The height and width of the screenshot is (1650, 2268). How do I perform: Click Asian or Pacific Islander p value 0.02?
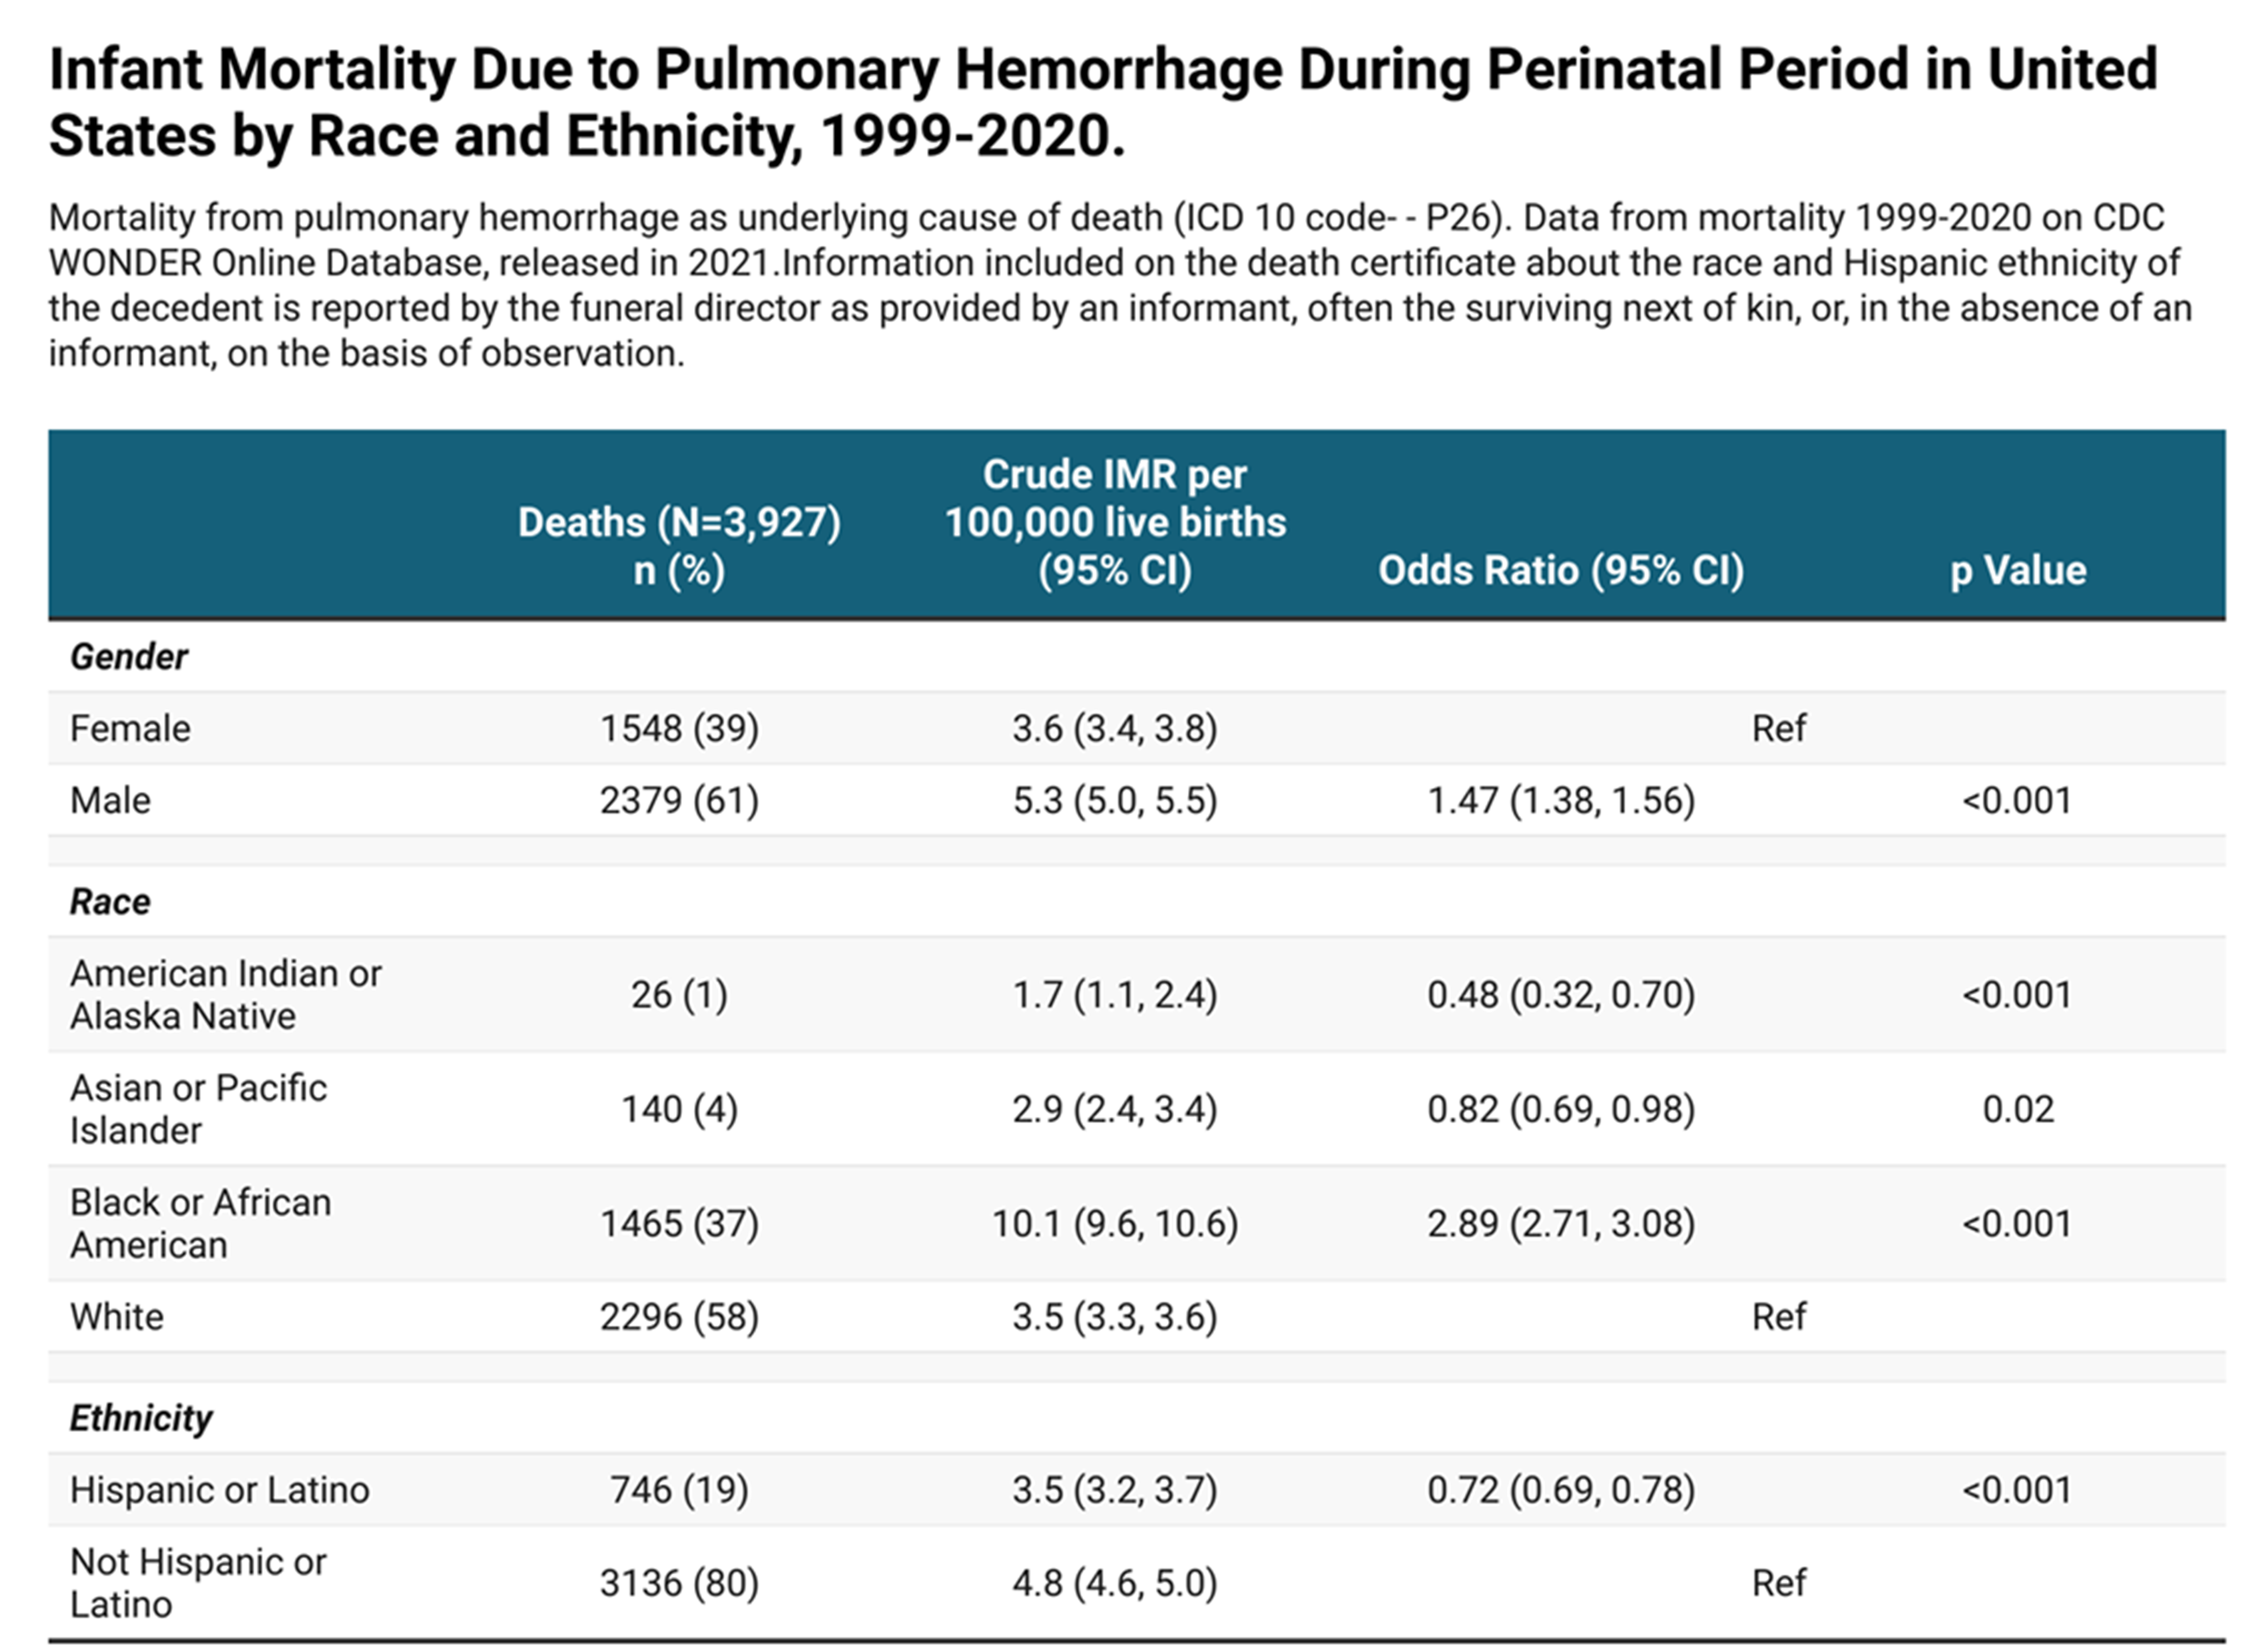pyautogui.click(x=2018, y=1109)
